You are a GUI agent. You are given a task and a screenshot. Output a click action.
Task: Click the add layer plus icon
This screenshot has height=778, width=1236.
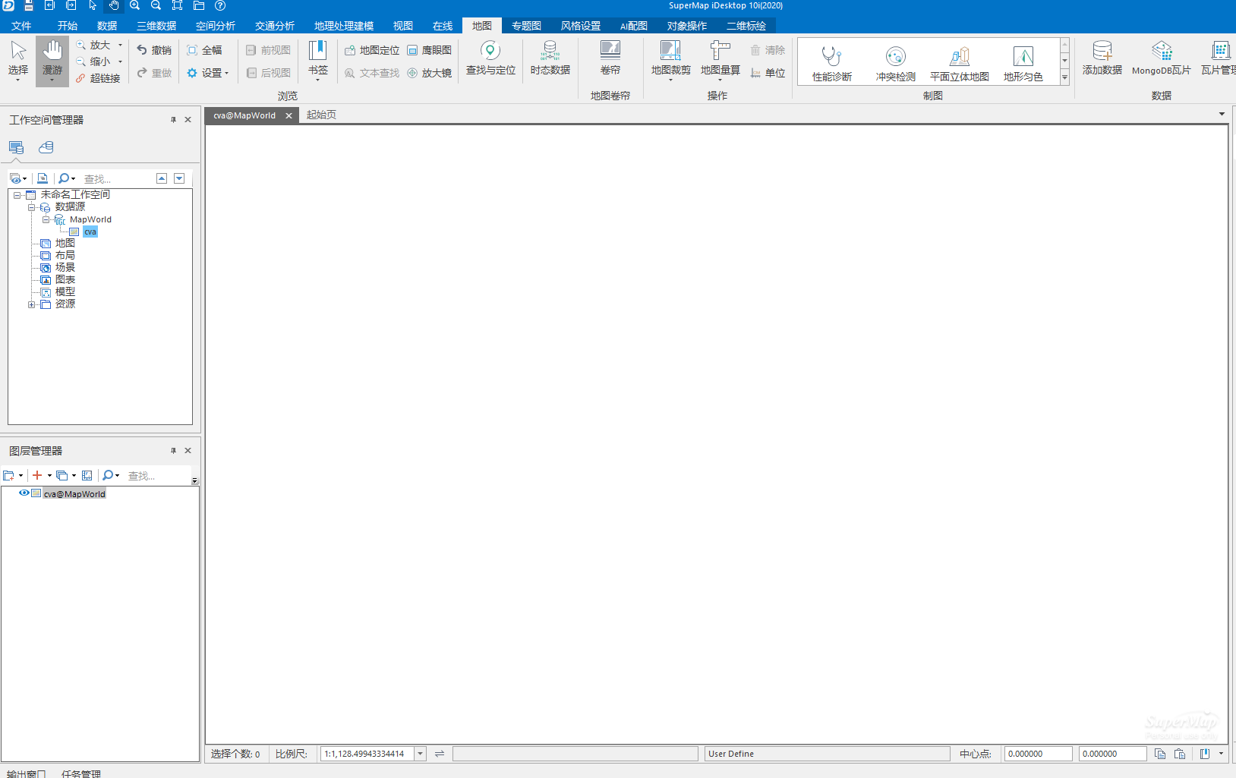point(37,475)
